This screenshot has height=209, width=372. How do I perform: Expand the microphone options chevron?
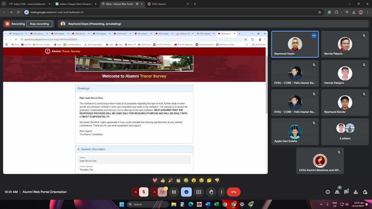point(136,192)
